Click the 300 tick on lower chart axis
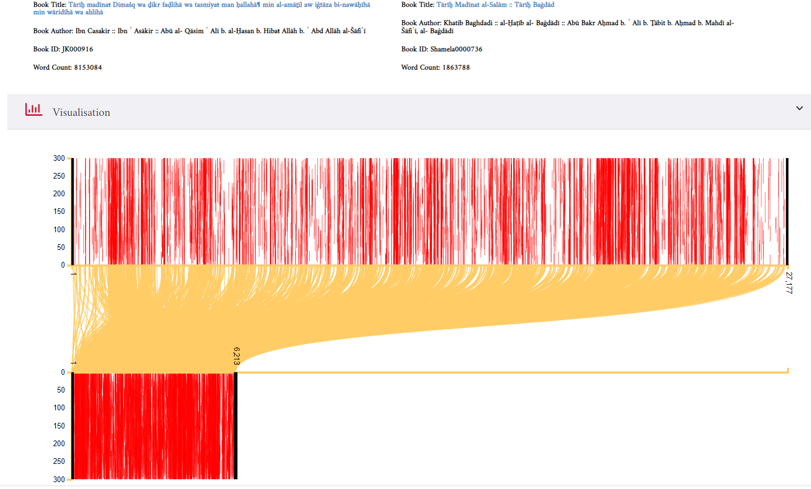 [59, 479]
